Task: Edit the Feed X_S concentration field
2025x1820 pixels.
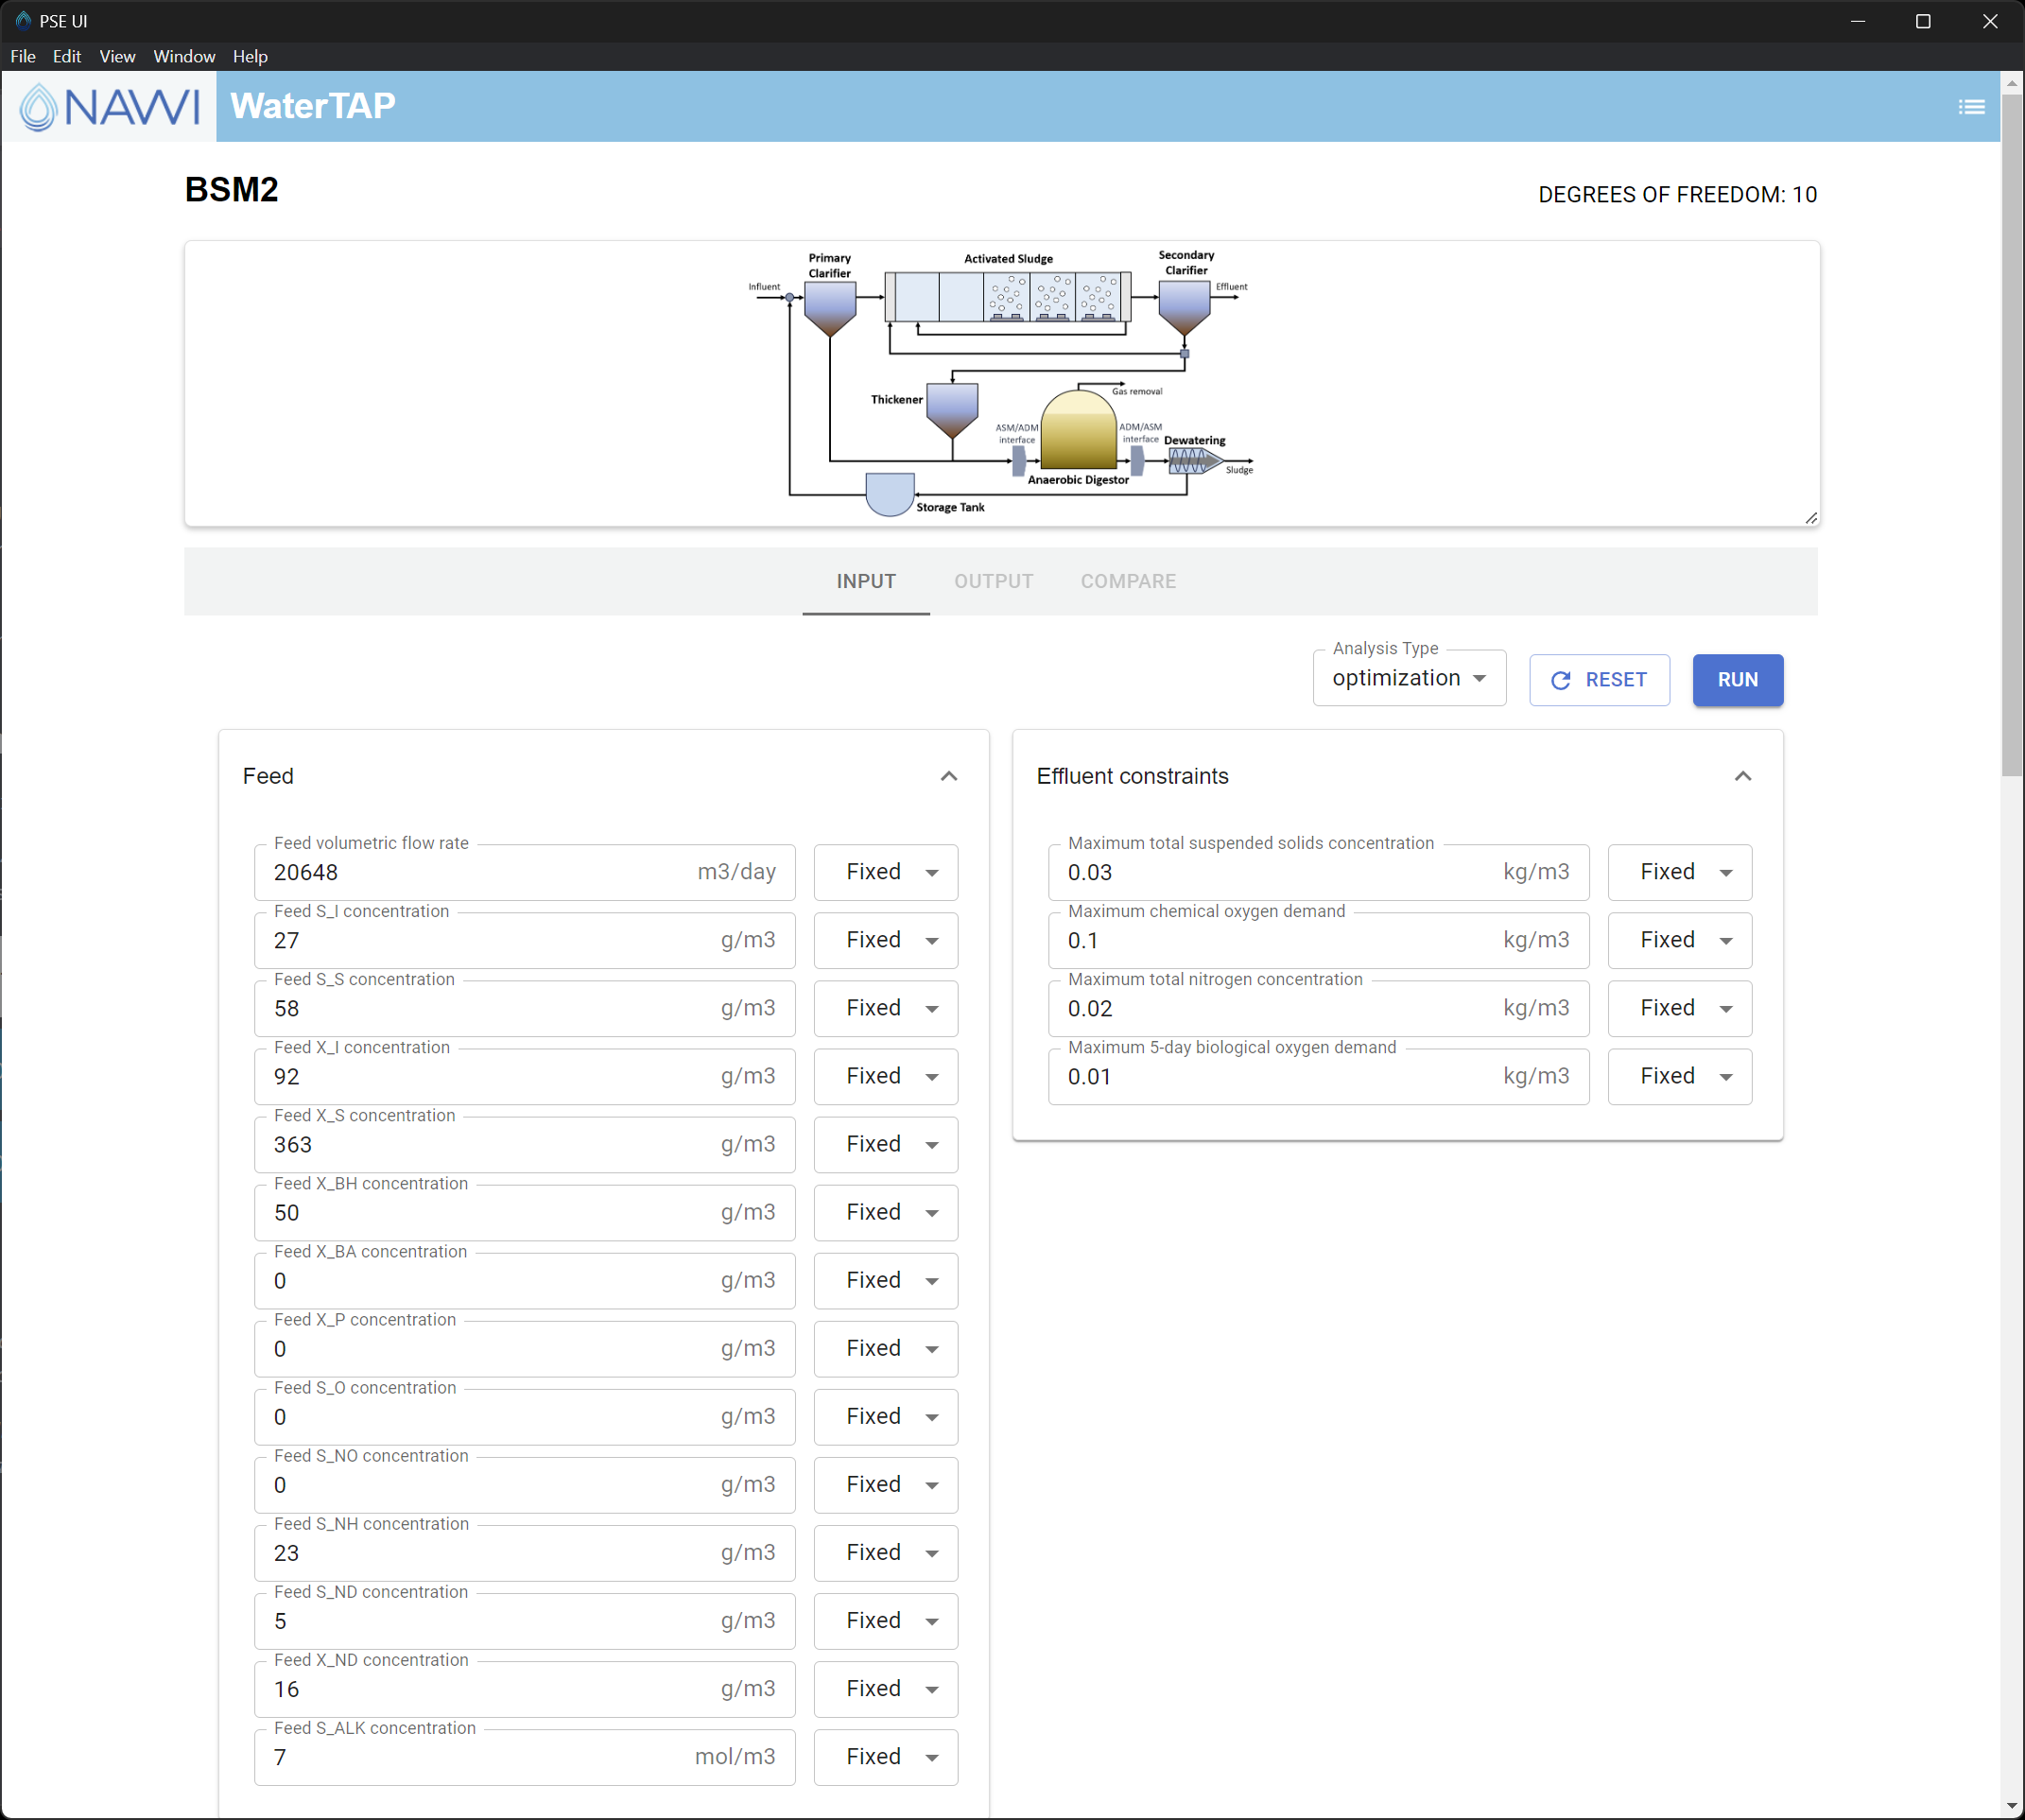Action: tap(524, 1144)
